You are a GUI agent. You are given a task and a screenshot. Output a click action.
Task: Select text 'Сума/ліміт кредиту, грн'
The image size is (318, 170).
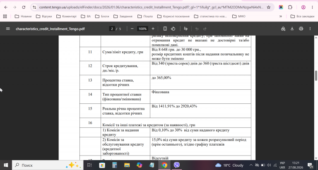123,52
